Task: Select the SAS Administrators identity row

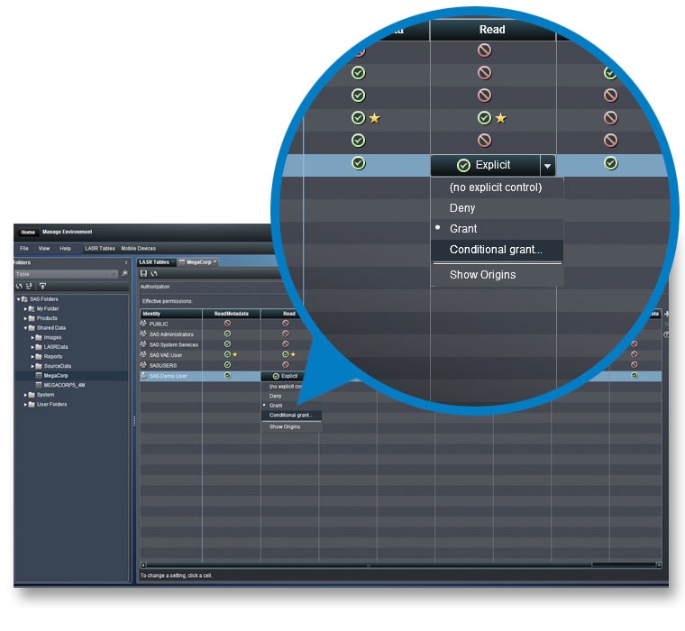Action: pyautogui.click(x=171, y=334)
